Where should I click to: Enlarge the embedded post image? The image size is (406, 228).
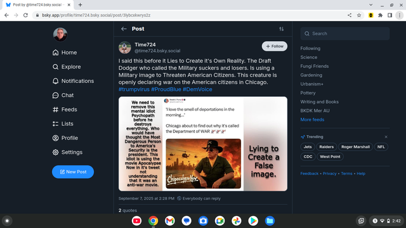click(x=203, y=144)
